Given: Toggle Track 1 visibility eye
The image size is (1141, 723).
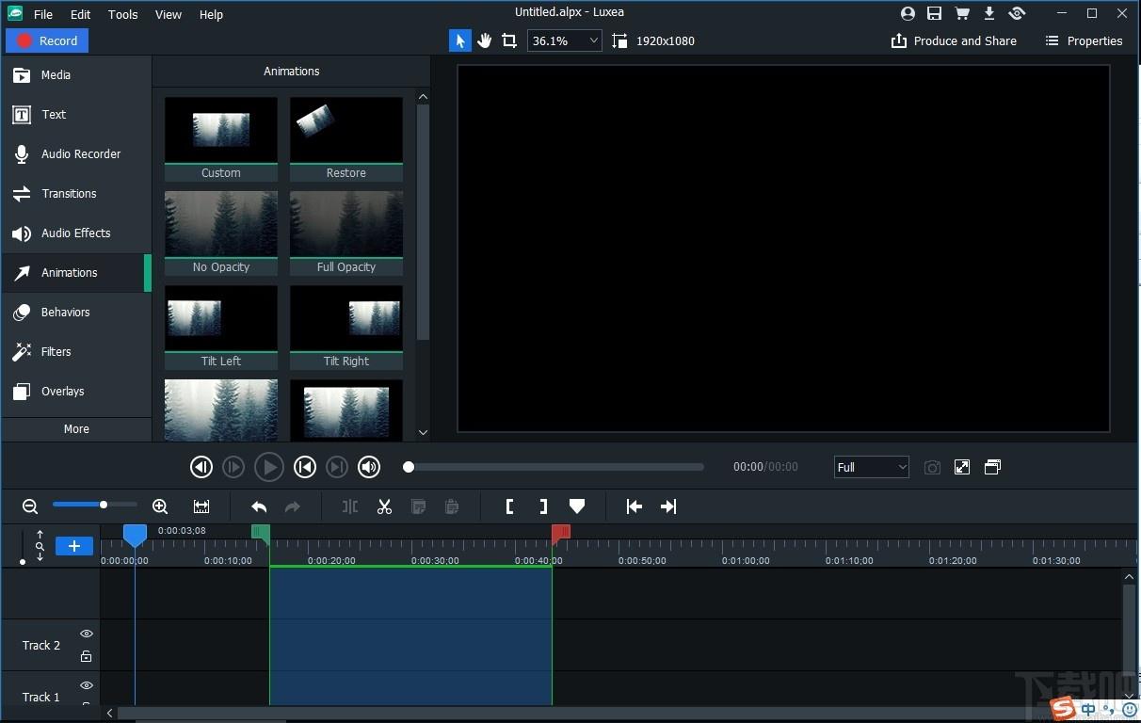Looking at the screenshot, I should click(x=87, y=685).
